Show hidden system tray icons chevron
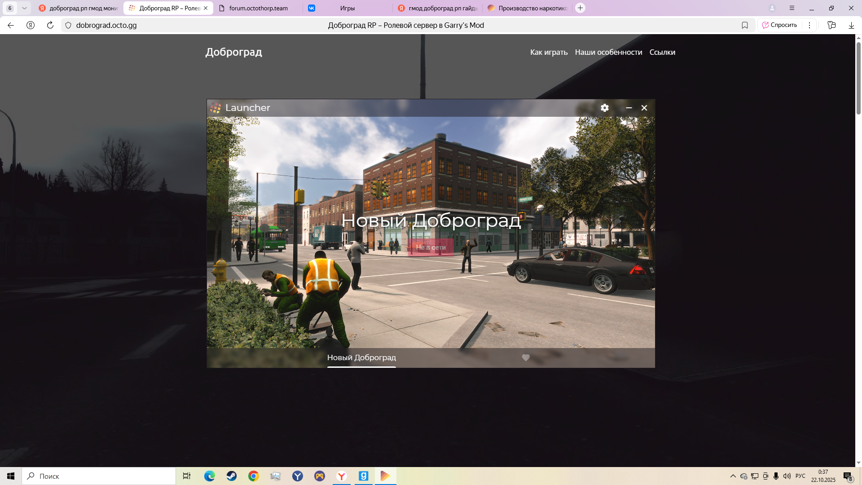Screen dimensions: 862x485 733,476
